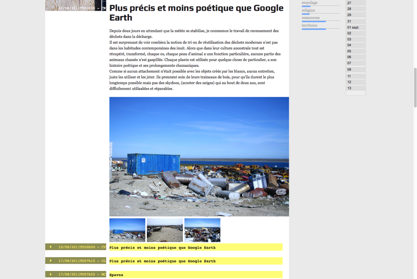
Task: Expand the 17/08/2011TU07h15 CL entry arrow
Action: [x=51, y=261]
